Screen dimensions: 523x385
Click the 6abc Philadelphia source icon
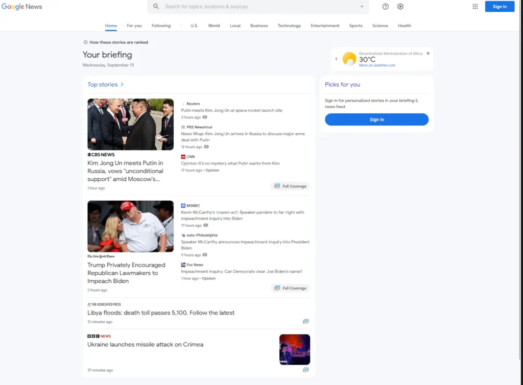[183, 235]
